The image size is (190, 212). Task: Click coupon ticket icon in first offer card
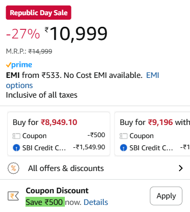16,136
